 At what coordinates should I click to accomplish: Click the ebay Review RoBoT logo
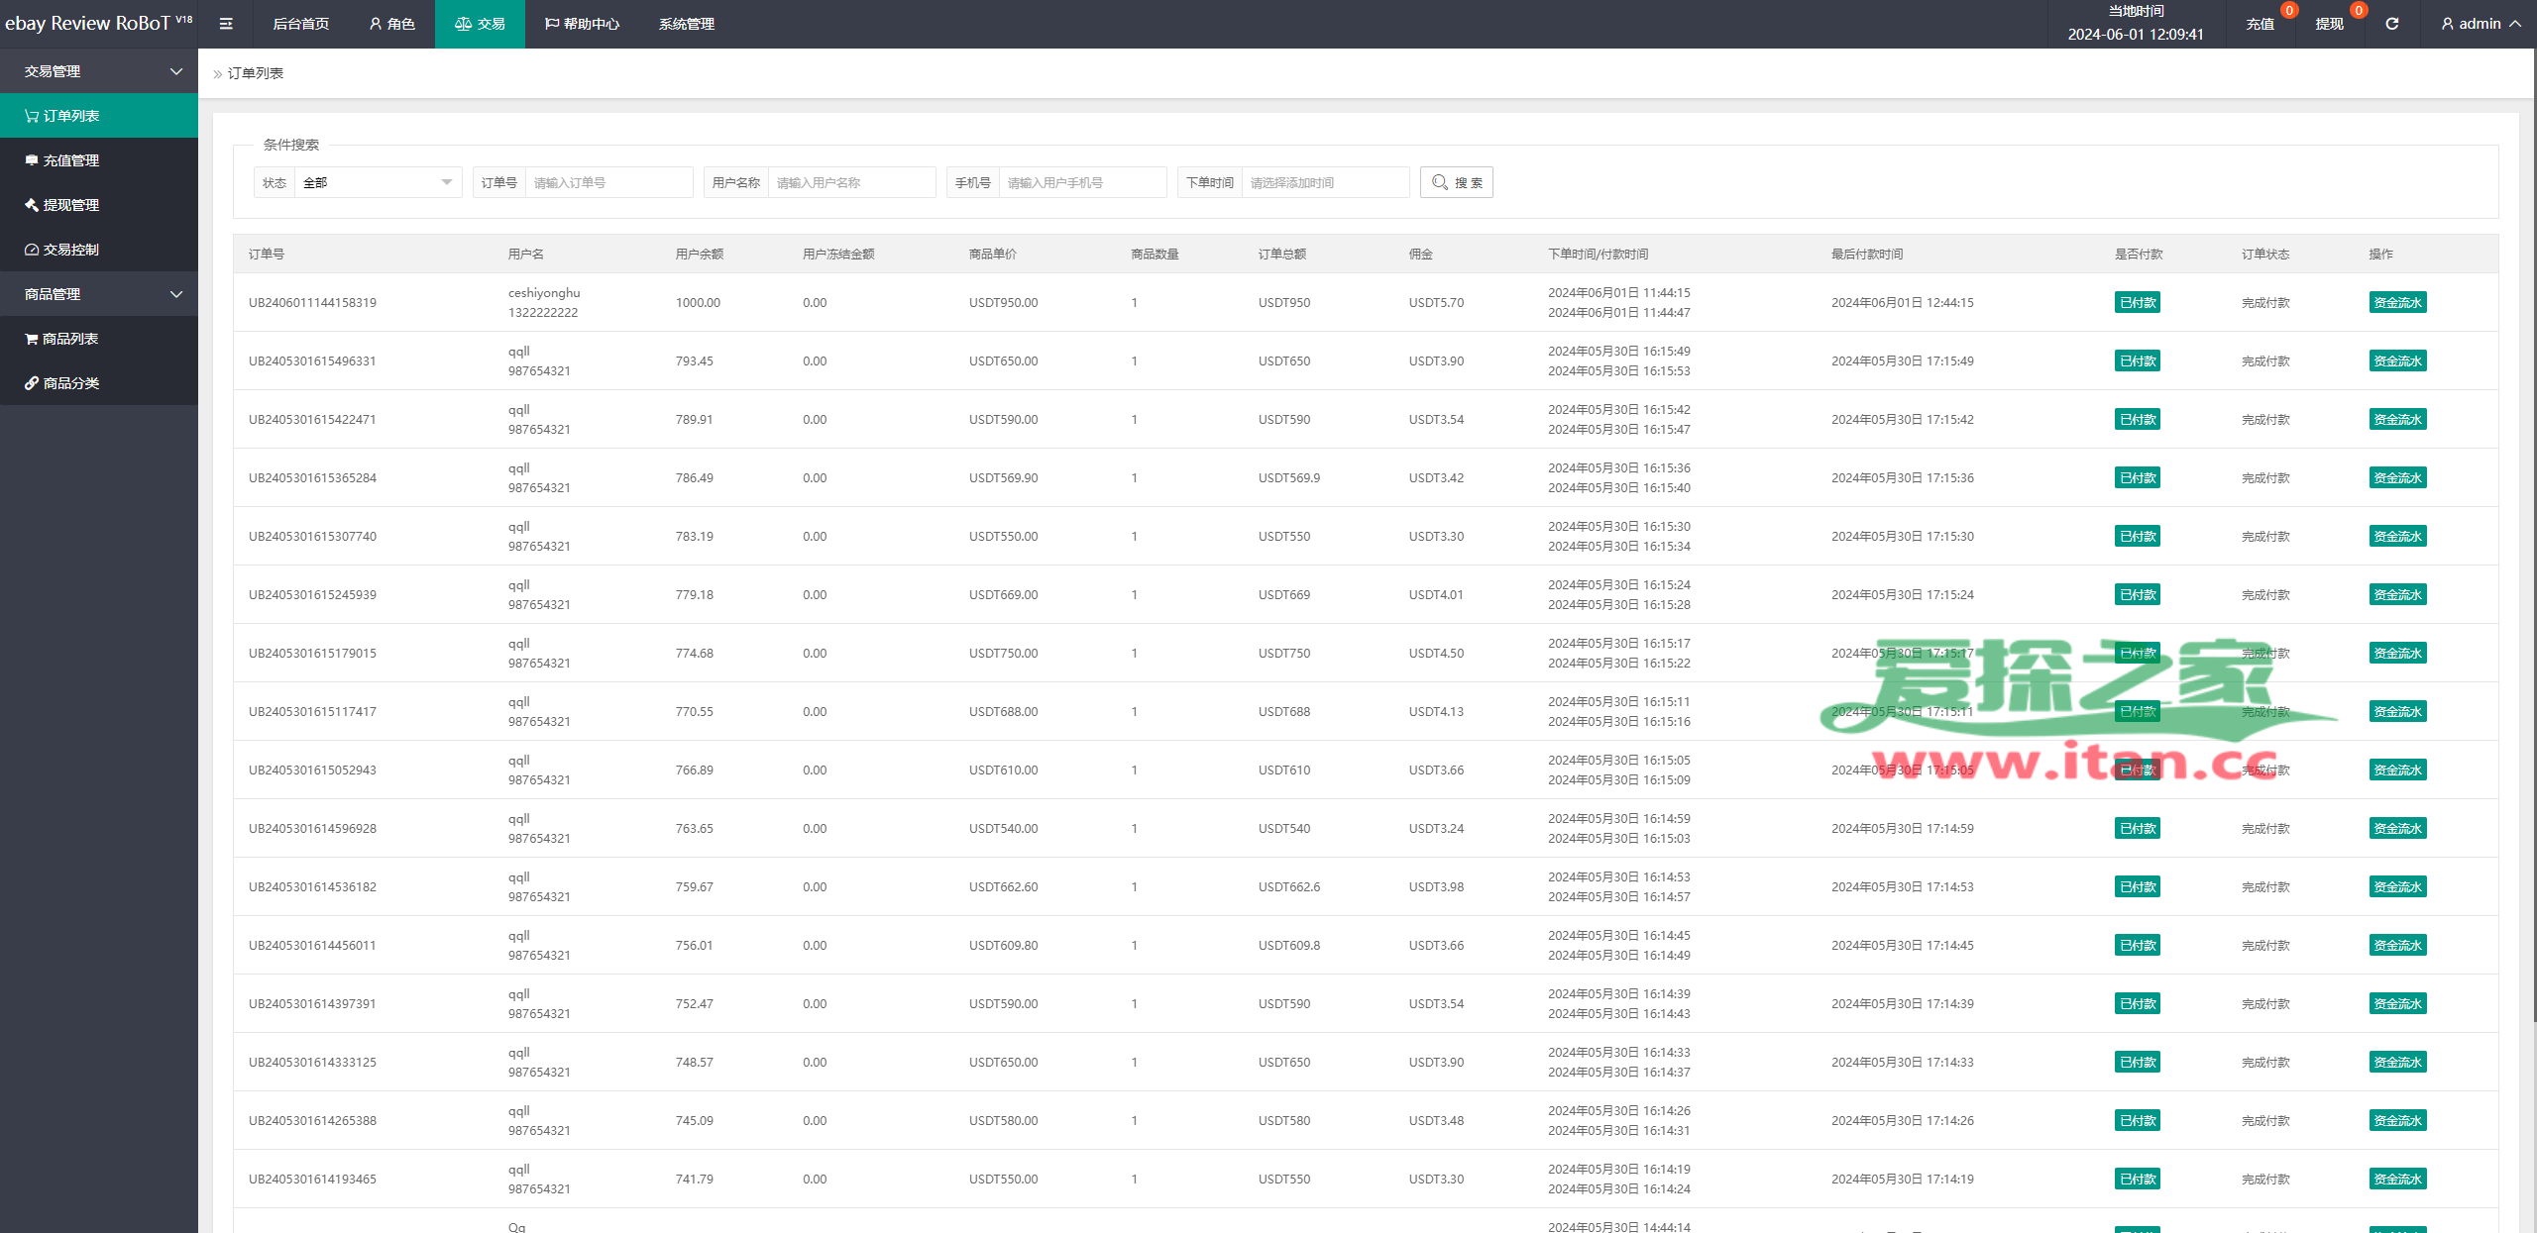tap(98, 24)
